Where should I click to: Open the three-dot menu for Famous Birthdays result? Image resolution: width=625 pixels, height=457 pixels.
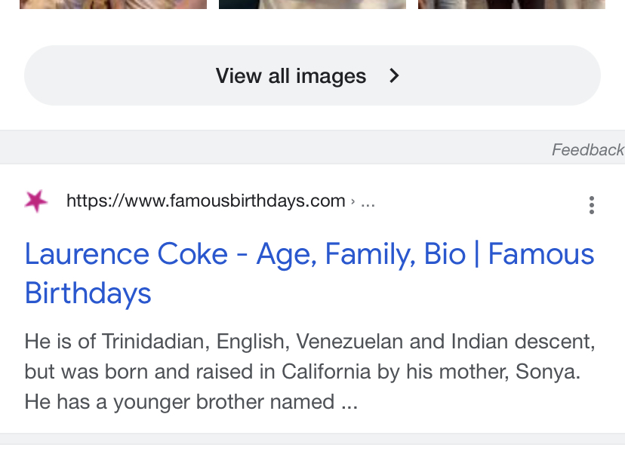tap(592, 205)
